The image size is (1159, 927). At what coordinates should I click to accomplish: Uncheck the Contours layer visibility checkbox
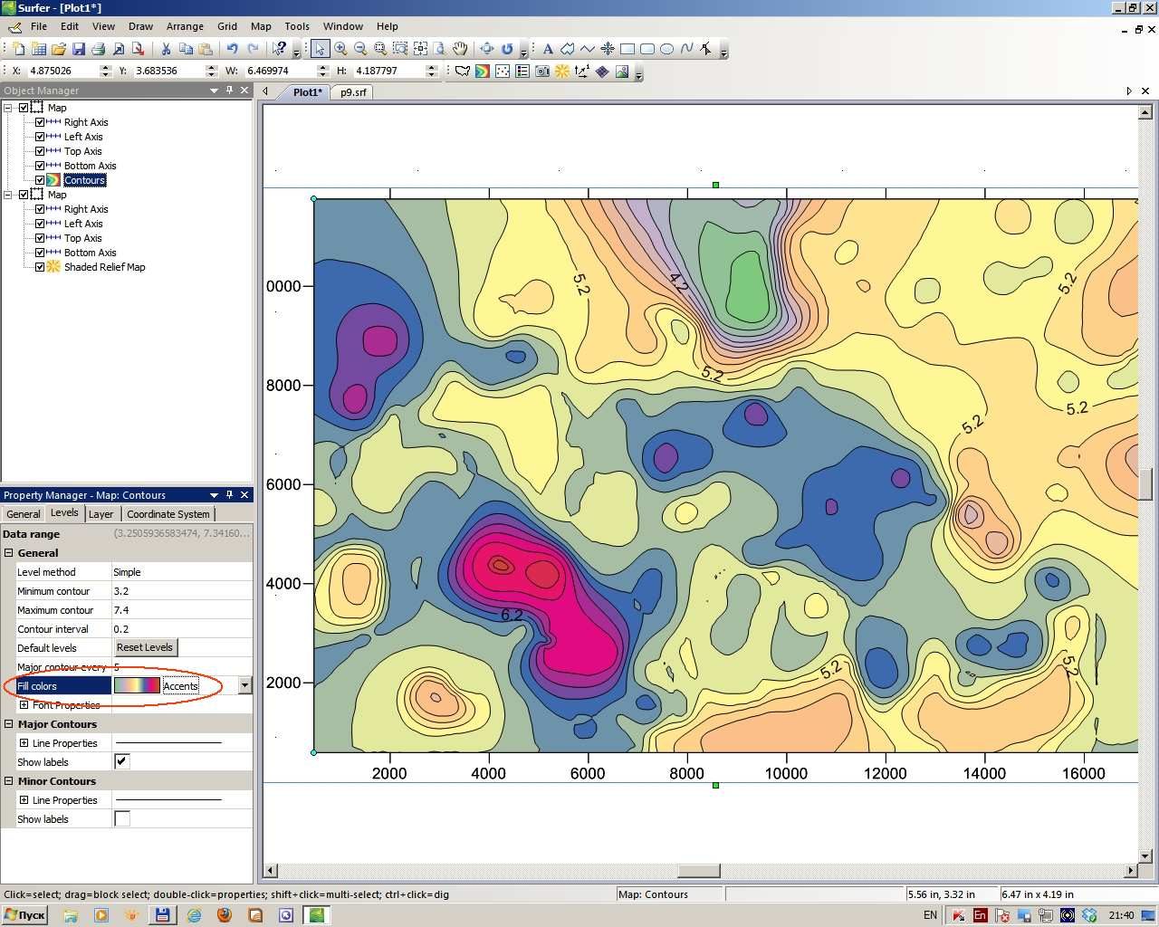(x=40, y=180)
